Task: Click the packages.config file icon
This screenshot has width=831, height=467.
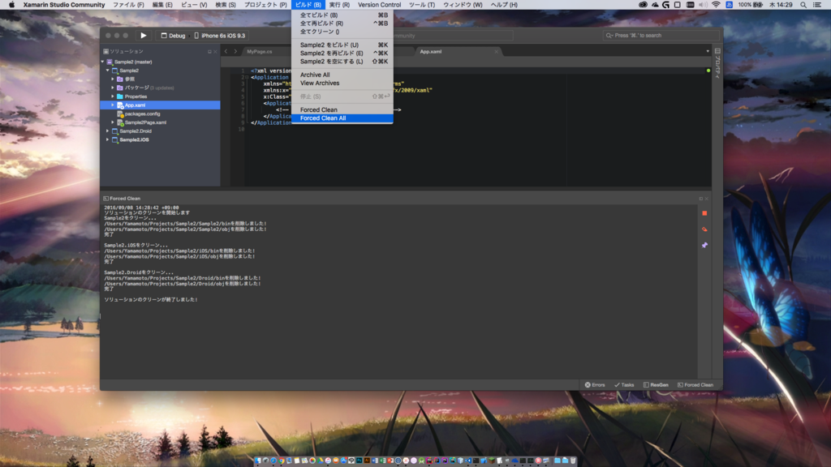Action: pyautogui.click(x=120, y=114)
